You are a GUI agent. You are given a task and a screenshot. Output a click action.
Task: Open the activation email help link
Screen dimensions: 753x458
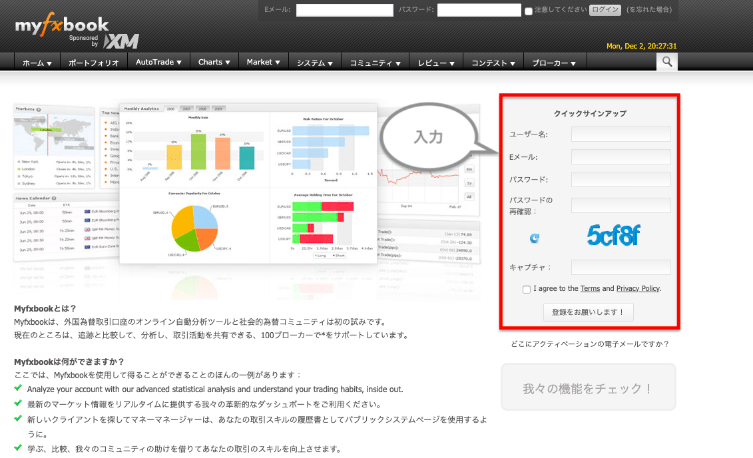coord(590,343)
